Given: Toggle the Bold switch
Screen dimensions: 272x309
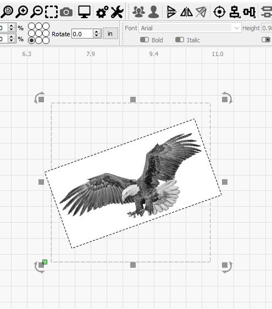Looking at the screenshot, I should click(145, 40).
